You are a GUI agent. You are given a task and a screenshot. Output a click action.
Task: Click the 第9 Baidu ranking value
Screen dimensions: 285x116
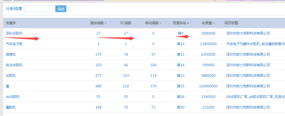181,33
